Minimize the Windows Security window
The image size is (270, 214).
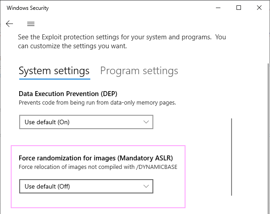[218, 8]
